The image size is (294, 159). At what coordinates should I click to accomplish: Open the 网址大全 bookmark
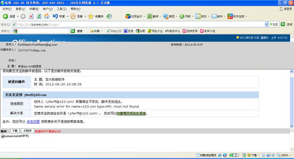point(155,31)
